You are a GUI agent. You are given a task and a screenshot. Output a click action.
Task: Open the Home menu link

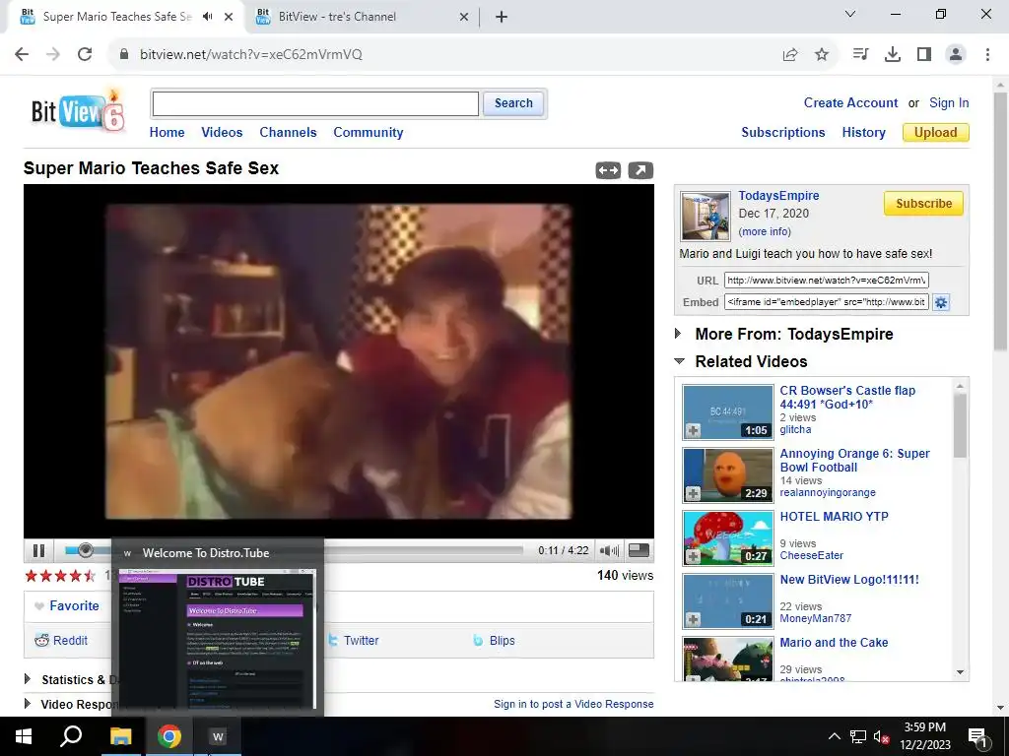167,133
